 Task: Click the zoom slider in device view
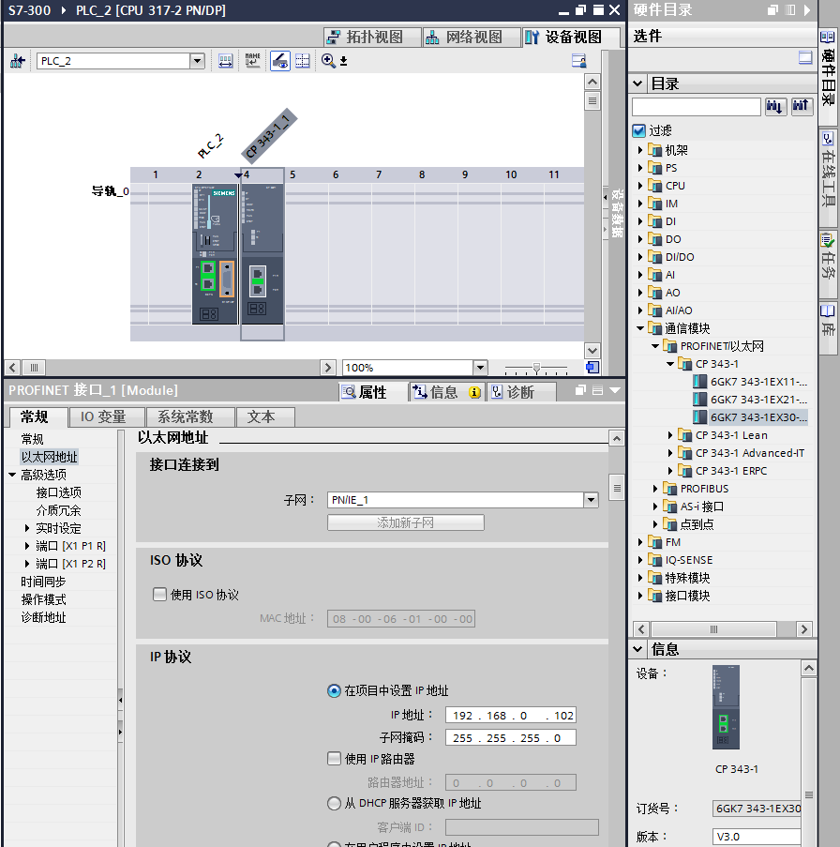tap(535, 368)
